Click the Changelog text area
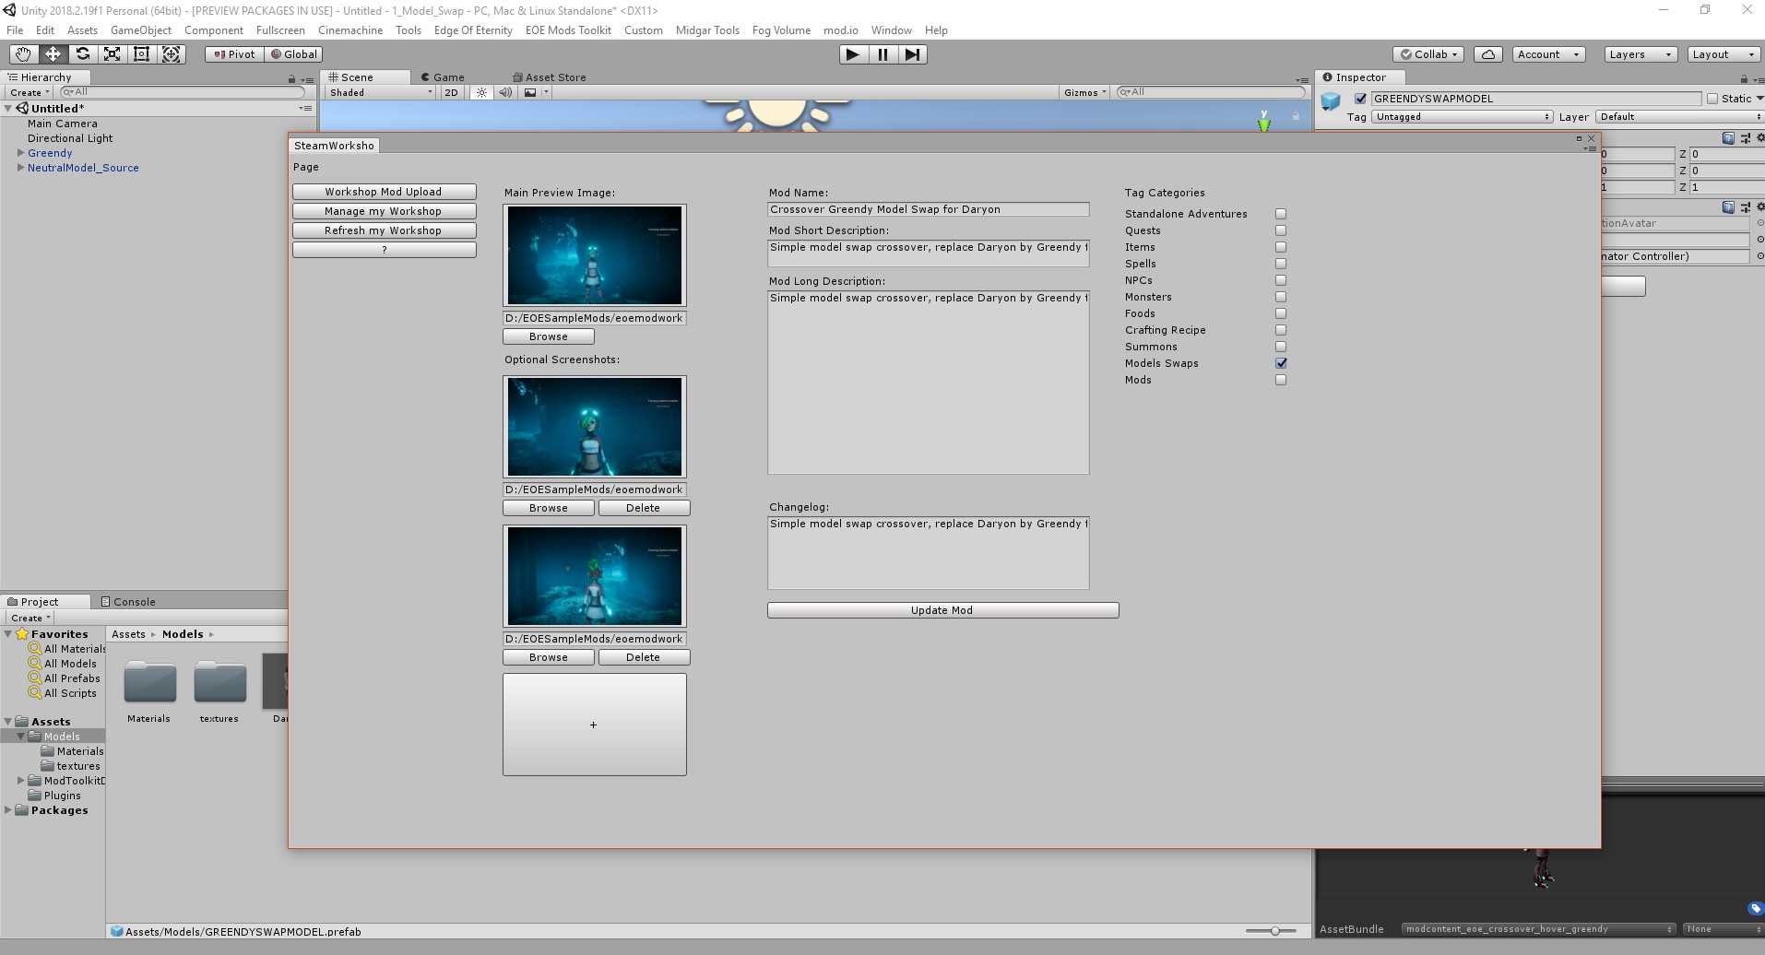The height and width of the screenshot is (955, 1765). (929, 553)
